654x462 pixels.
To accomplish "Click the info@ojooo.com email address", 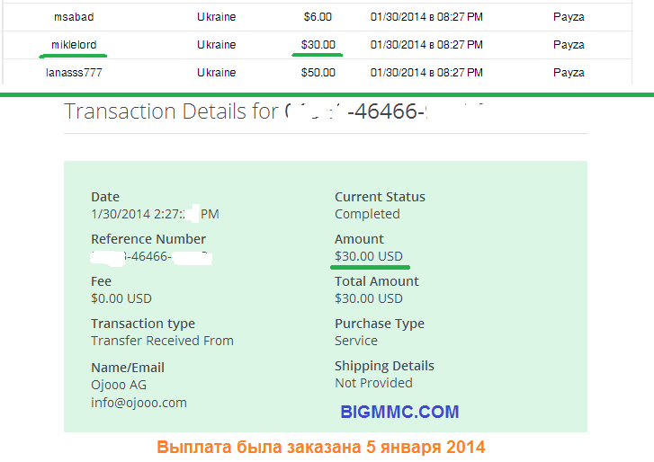I will click(139, 403).
